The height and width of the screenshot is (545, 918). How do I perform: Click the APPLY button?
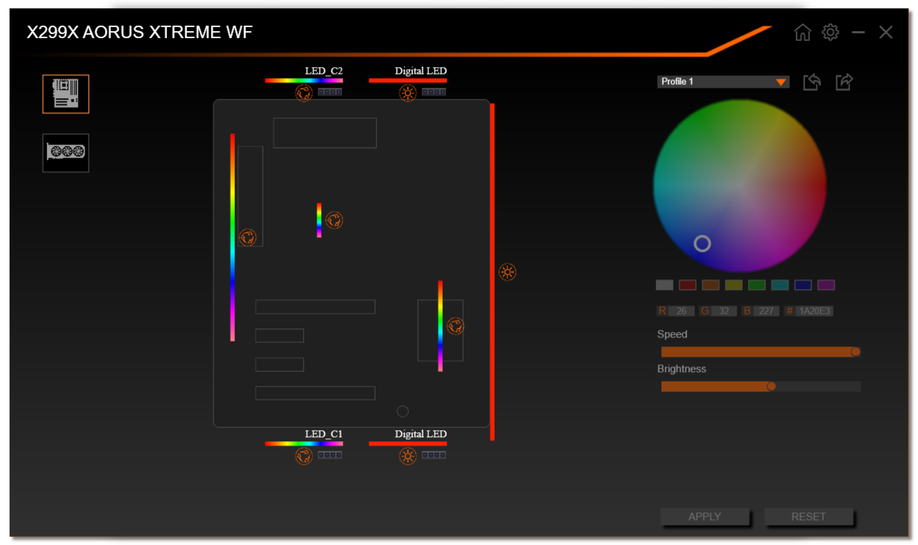pyautogui.click(x=705, y=517)
